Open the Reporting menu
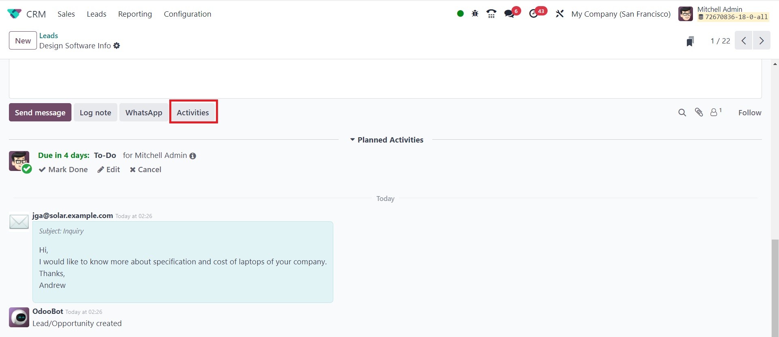 click(135, 14)
